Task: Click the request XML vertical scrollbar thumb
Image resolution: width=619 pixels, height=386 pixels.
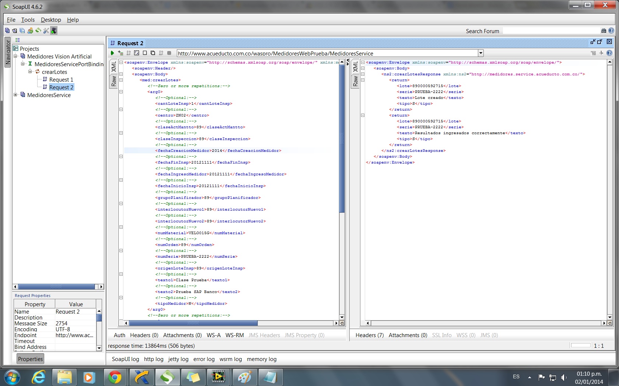Action: (x=342, y=139)
